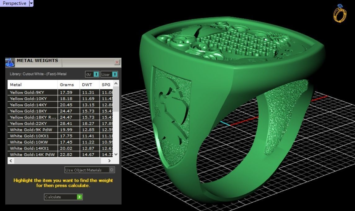Select the Yellow Gold:22KY row
This screenshot has width=355, height=211.
tap(60, 123)
